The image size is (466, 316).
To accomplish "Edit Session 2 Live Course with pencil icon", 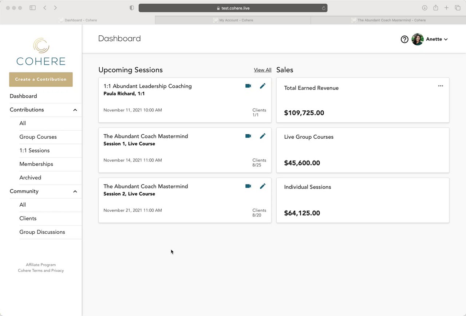I will pos(262,186).
